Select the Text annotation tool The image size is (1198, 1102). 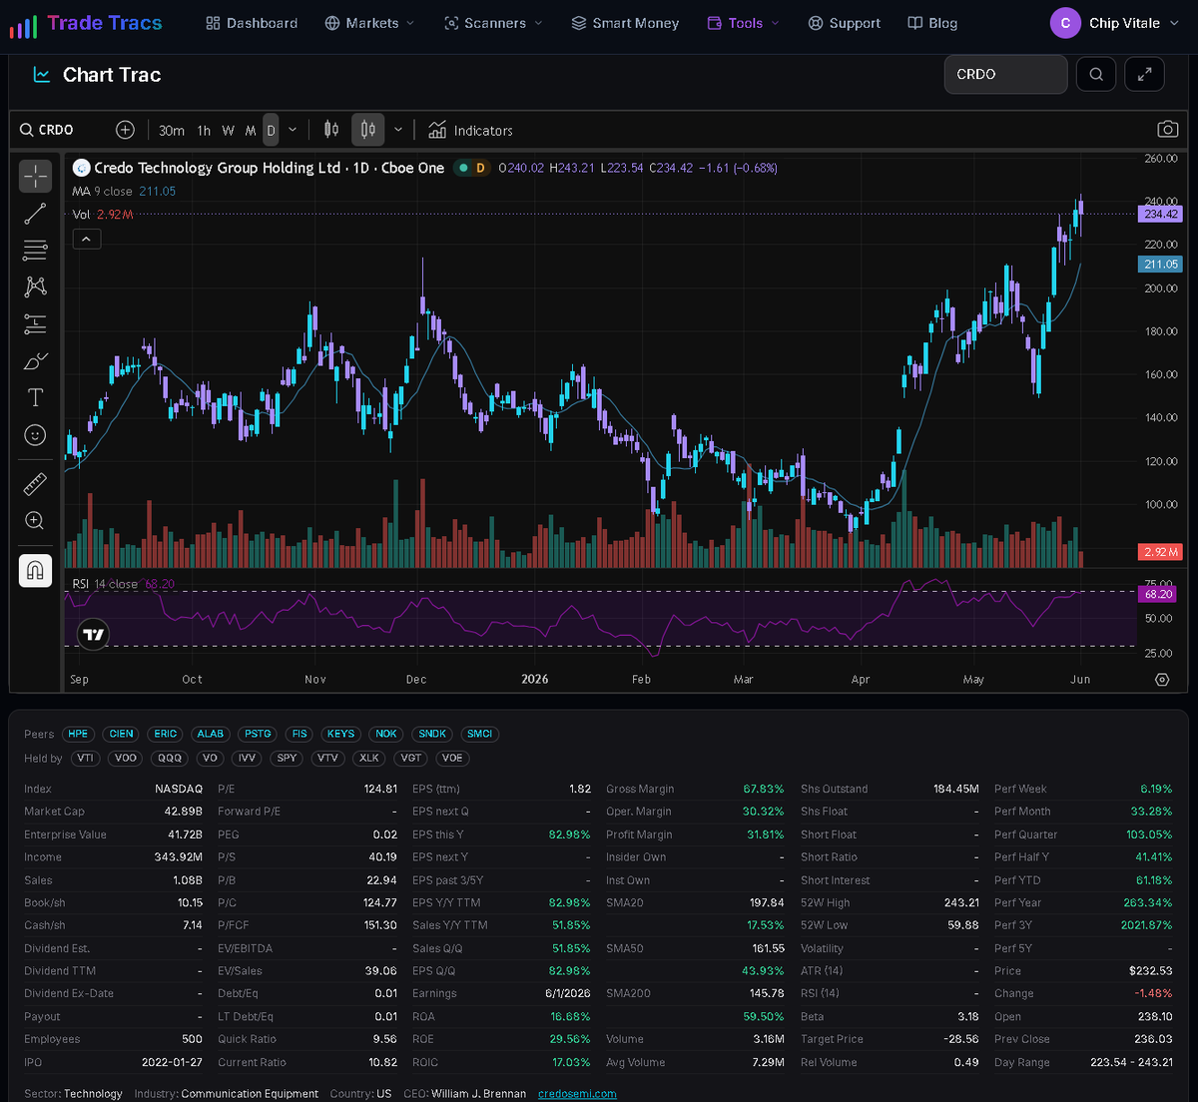35,397
